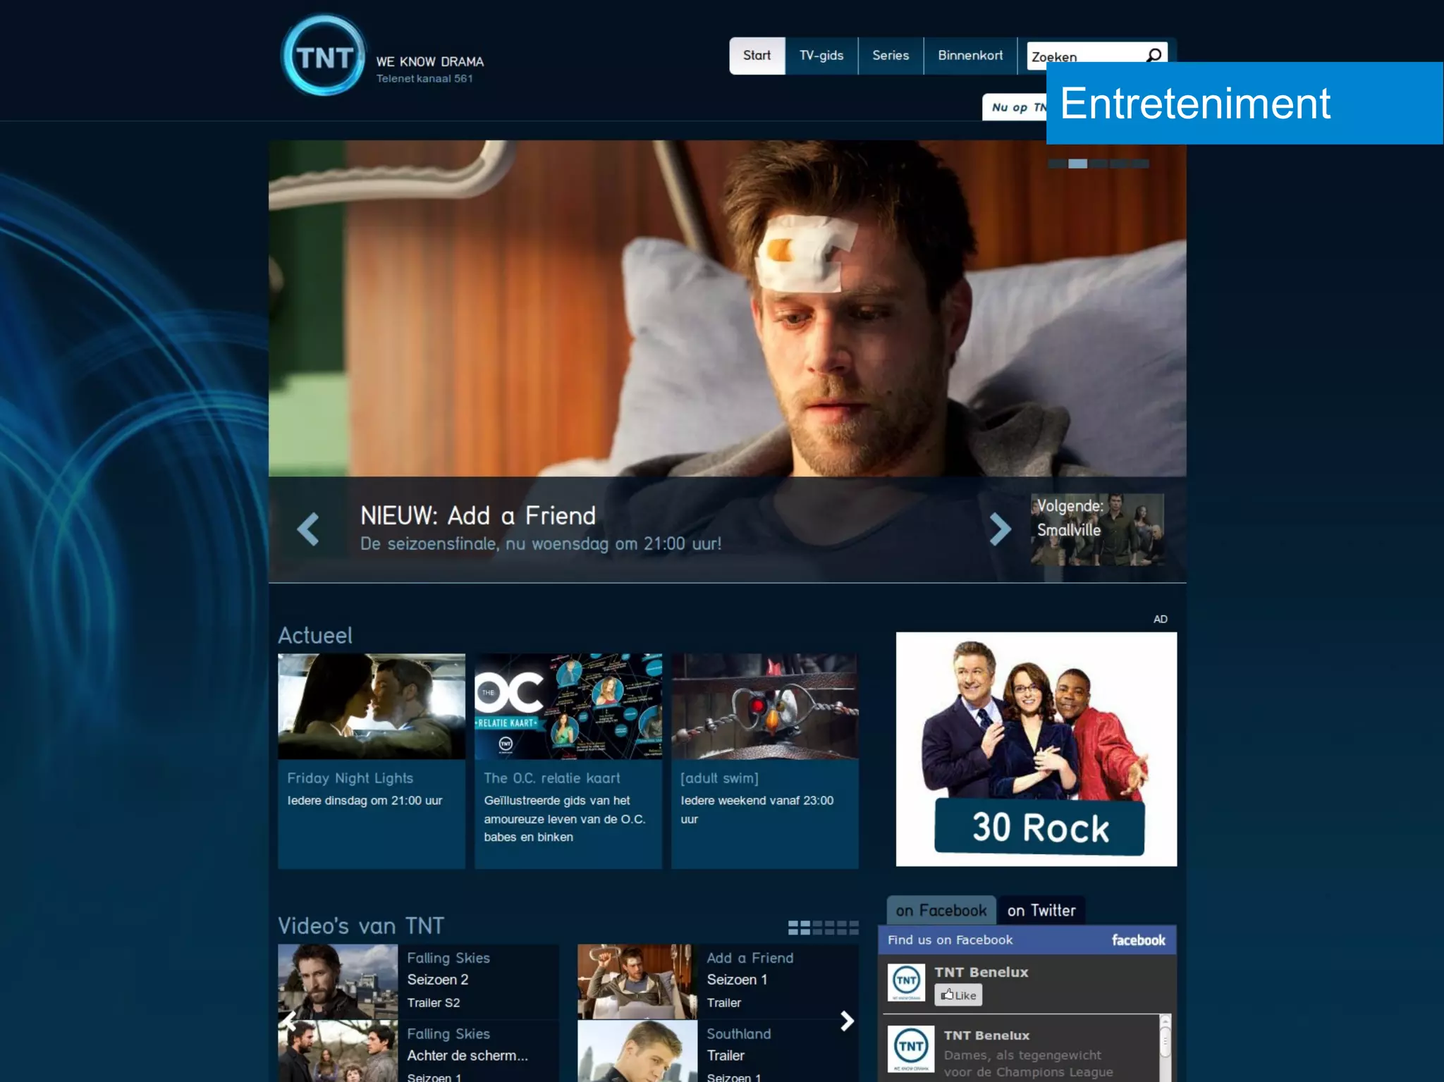The image size is (1444, 1082).
Task: Click the videos section previous arrow
Action: click(x=288, y=1021)
